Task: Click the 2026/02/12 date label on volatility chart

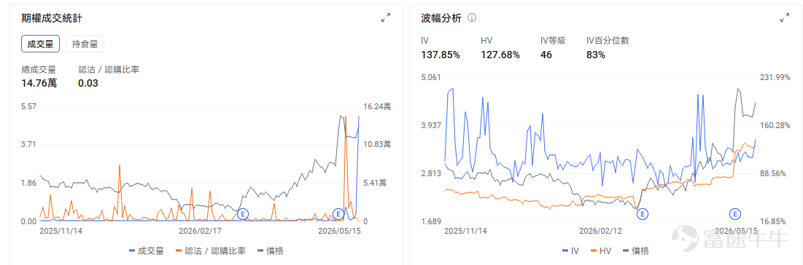Action: pos(600,231)
